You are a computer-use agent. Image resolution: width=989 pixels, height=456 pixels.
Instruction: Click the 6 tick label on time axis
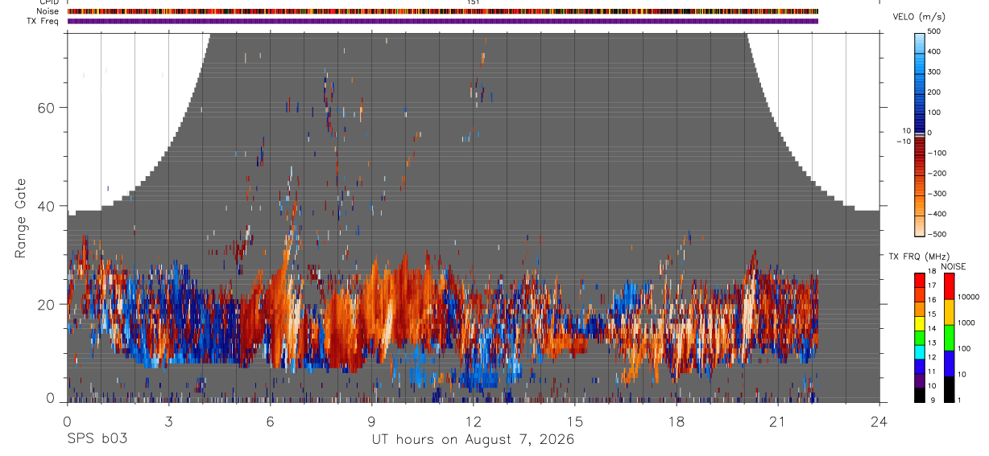pos(270,421)
